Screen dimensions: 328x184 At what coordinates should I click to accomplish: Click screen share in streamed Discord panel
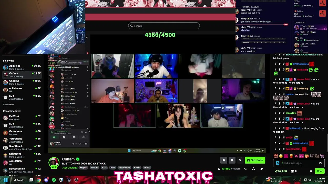(x=64, y=137)
